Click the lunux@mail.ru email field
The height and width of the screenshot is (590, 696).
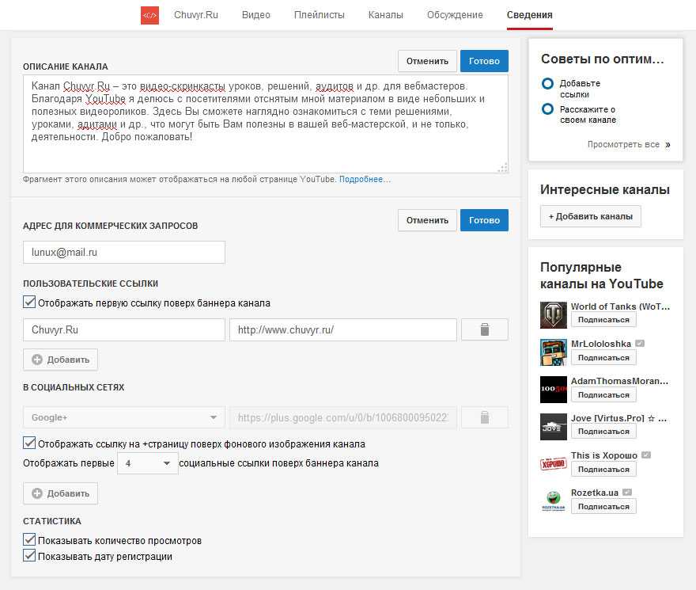(124, 252)
